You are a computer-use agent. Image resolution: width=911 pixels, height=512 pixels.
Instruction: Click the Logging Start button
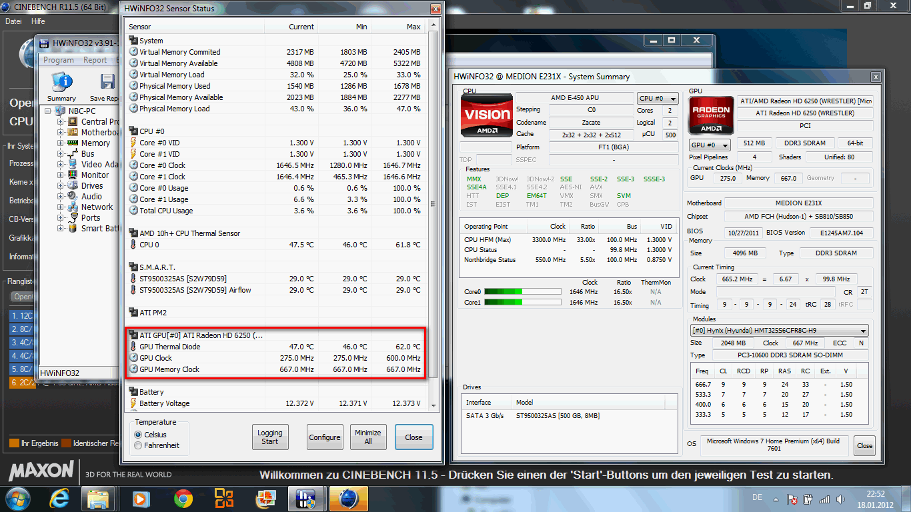click(x=270, y=437)
